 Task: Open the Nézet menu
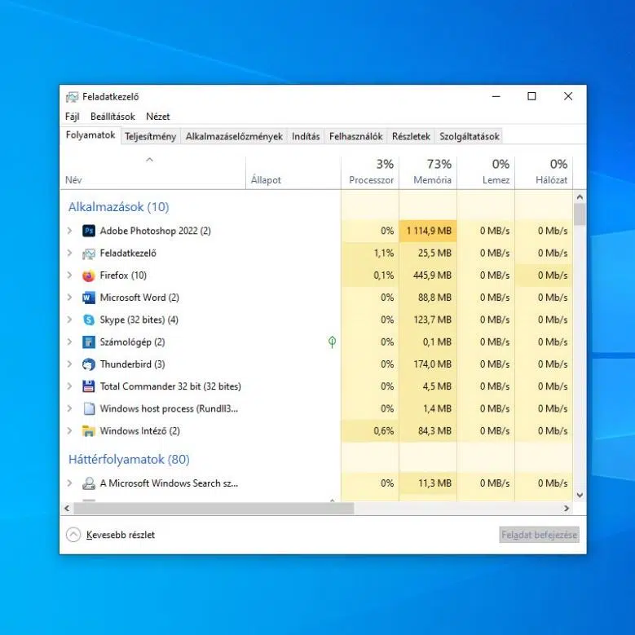158,117
